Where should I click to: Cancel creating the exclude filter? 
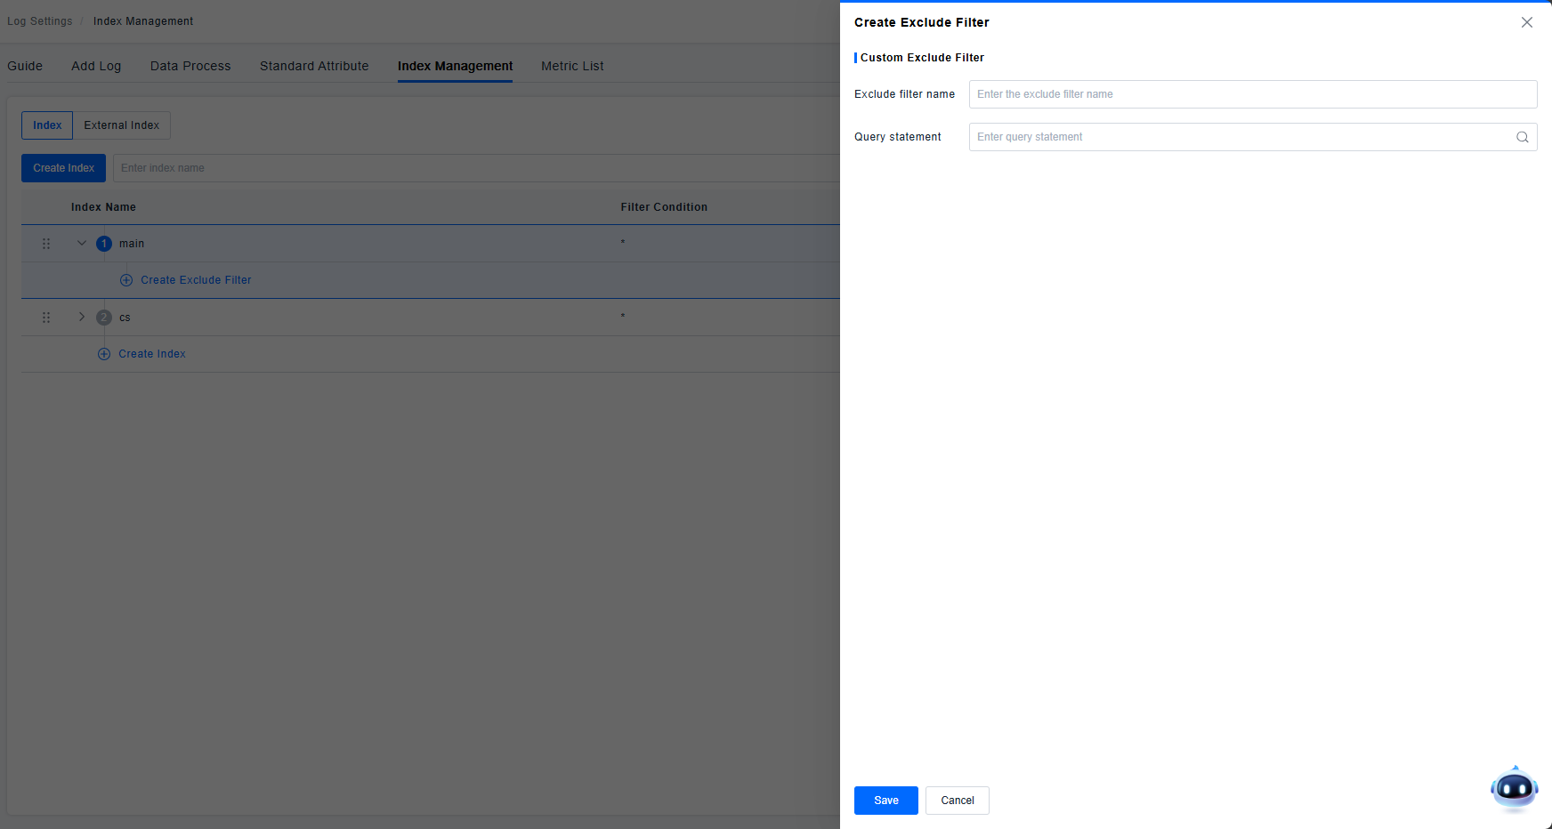click(957, 801)
